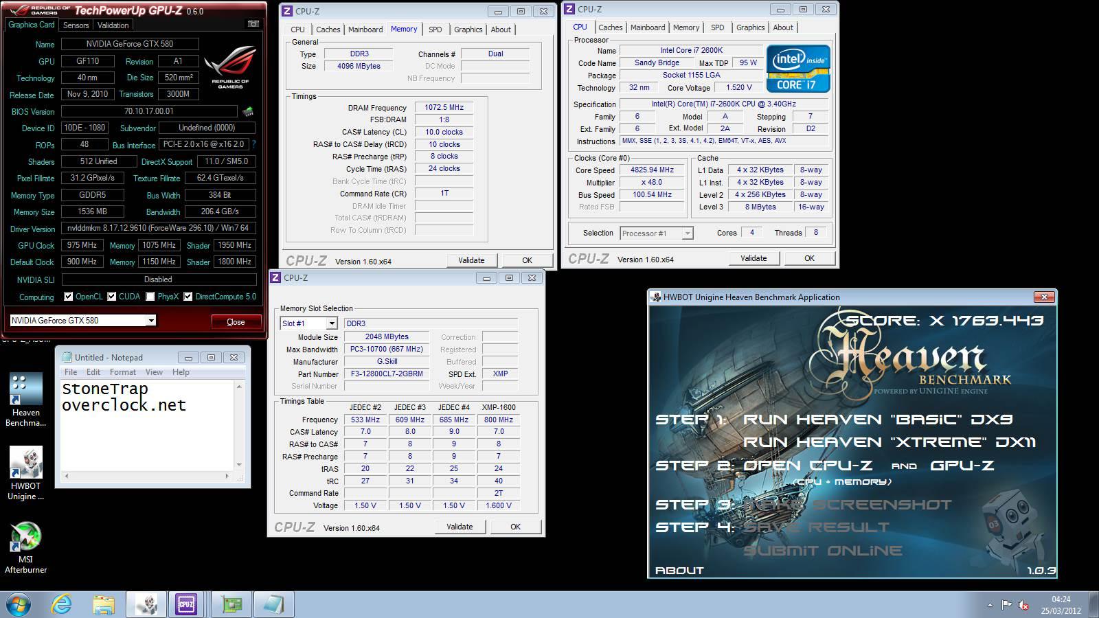Click the CPU-Z SPD window title icon

[x=275, y=277]
